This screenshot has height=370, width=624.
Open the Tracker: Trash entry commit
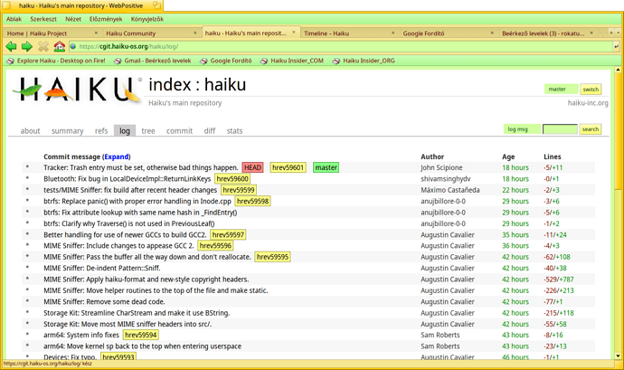click(141, 167)
